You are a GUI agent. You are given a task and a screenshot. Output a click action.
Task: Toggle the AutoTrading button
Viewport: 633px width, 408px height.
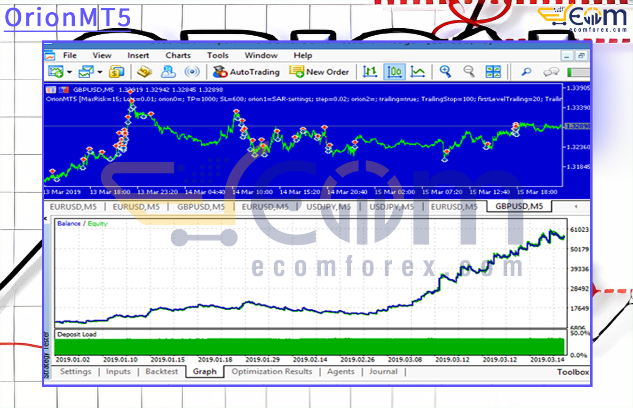[x=246, y=72]
